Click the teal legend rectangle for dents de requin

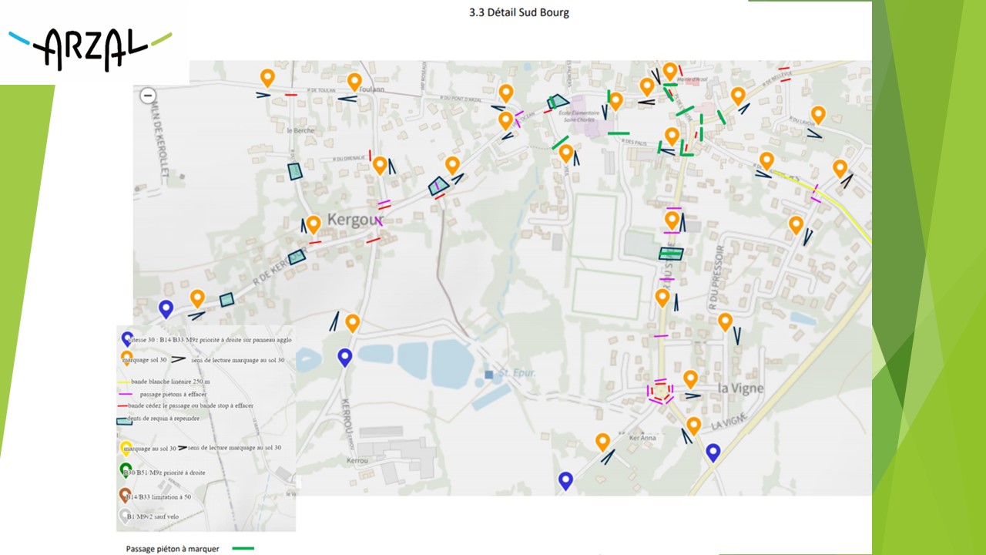[x=123, y=421]
